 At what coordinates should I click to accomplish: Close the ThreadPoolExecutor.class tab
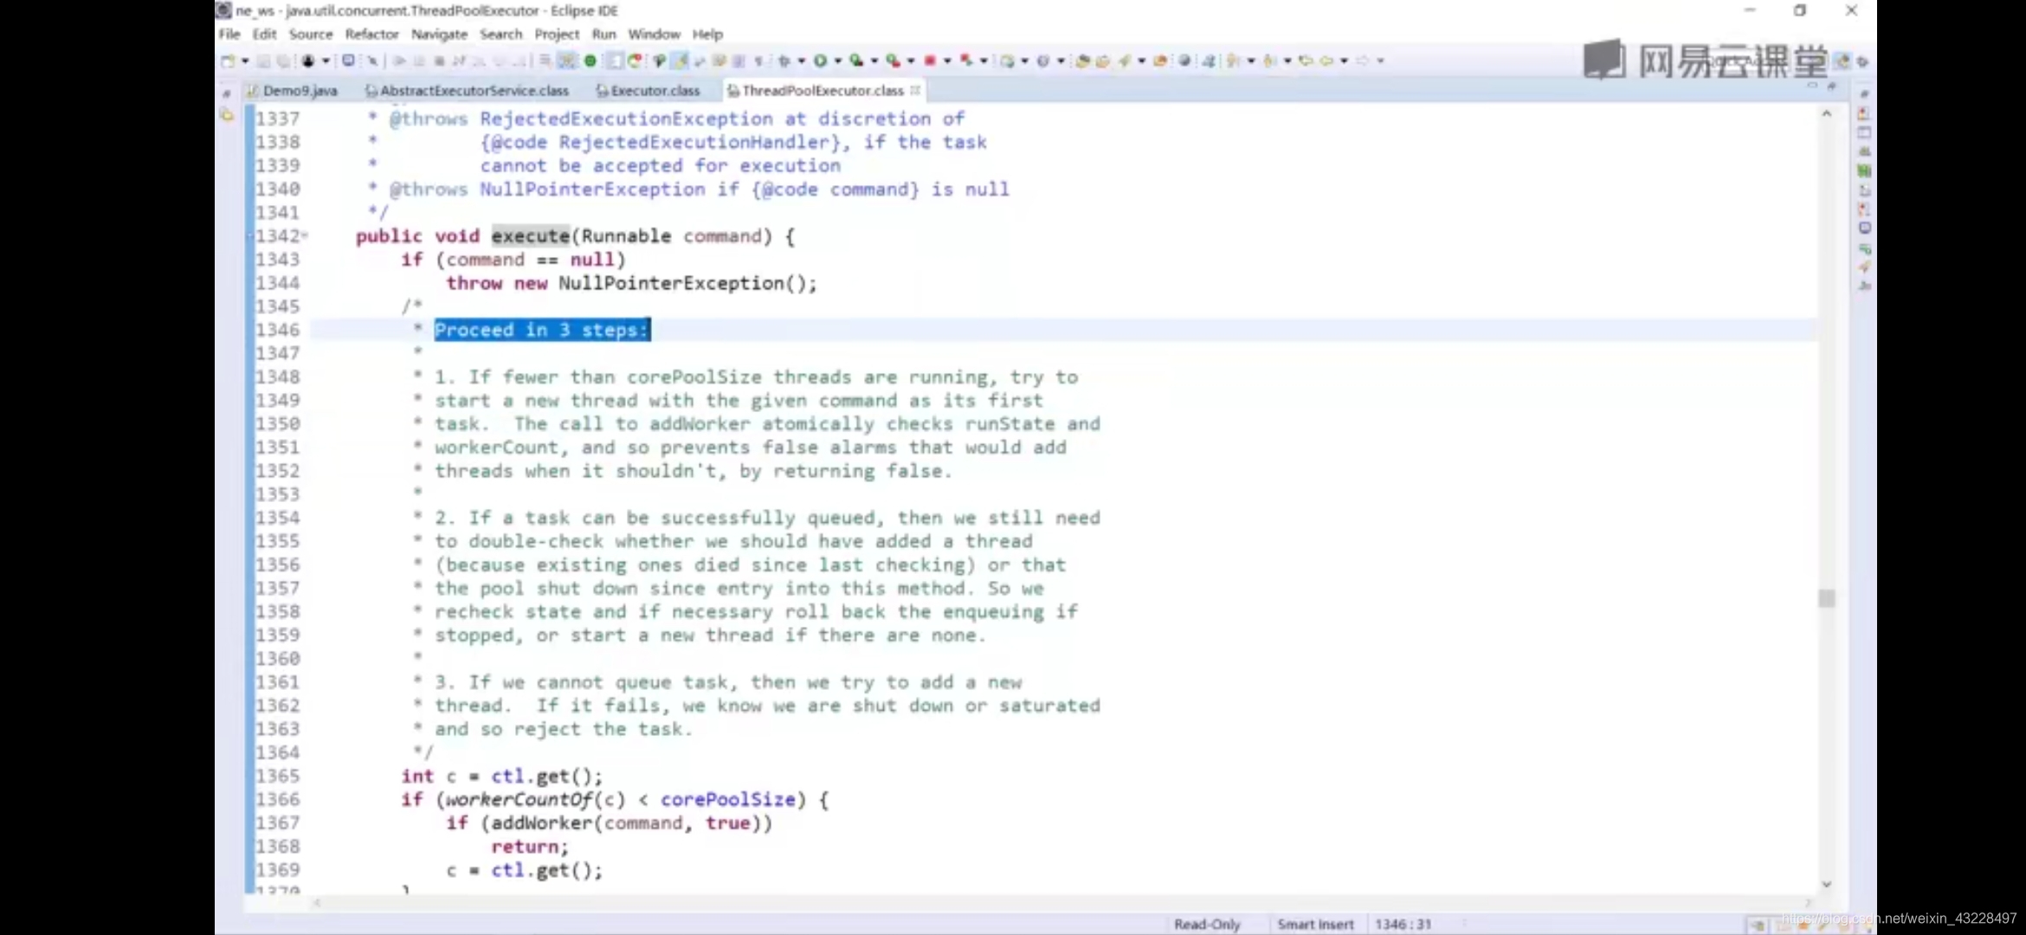915,90
